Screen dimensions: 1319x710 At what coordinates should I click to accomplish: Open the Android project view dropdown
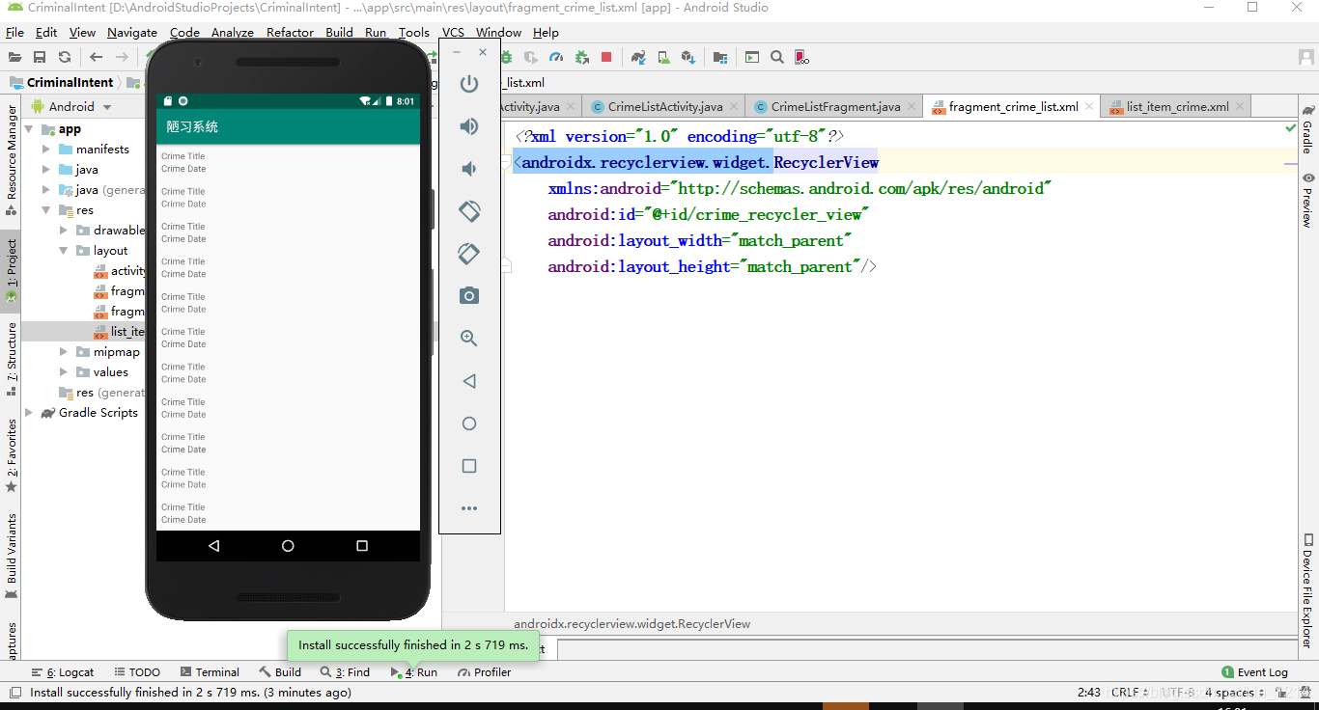pyautogui.click(x=71, y=107)
